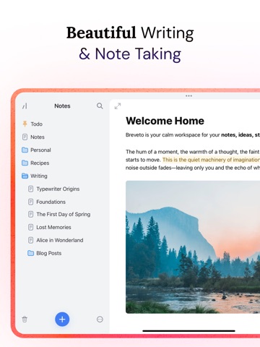Image resolution: width=260 pixels, height=347 pixels.
Task: Open the more options ellipsis circle icon
Action: pos(100,320)
